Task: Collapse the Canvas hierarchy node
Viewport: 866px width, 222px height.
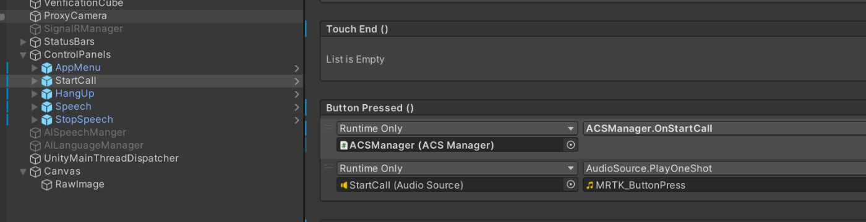Action: tap(24, 171)
